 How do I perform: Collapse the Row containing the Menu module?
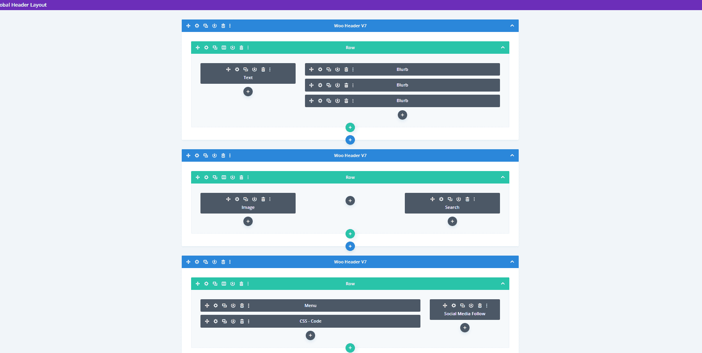tap(503, 284)
